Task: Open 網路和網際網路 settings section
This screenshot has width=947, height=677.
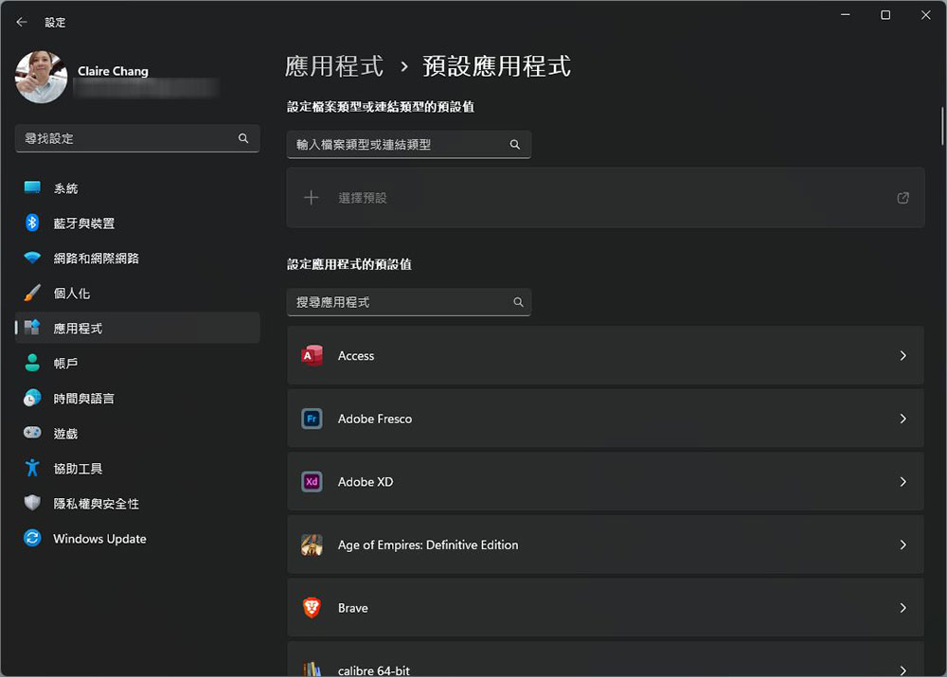Action: [x=137, y=258]
